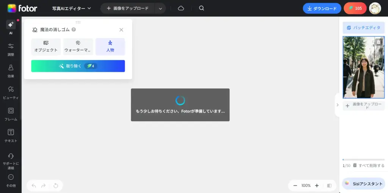Open the その他 more options icon
The width and height of the screenshot is (388, 193).
[11, 177]
